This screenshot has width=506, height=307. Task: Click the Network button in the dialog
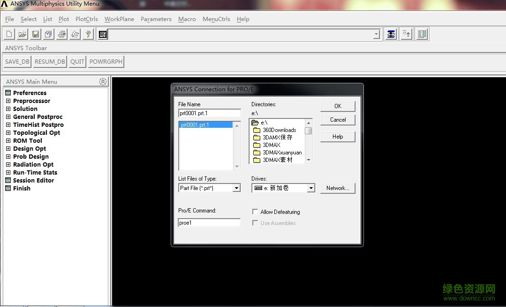(x=338, y=188)
